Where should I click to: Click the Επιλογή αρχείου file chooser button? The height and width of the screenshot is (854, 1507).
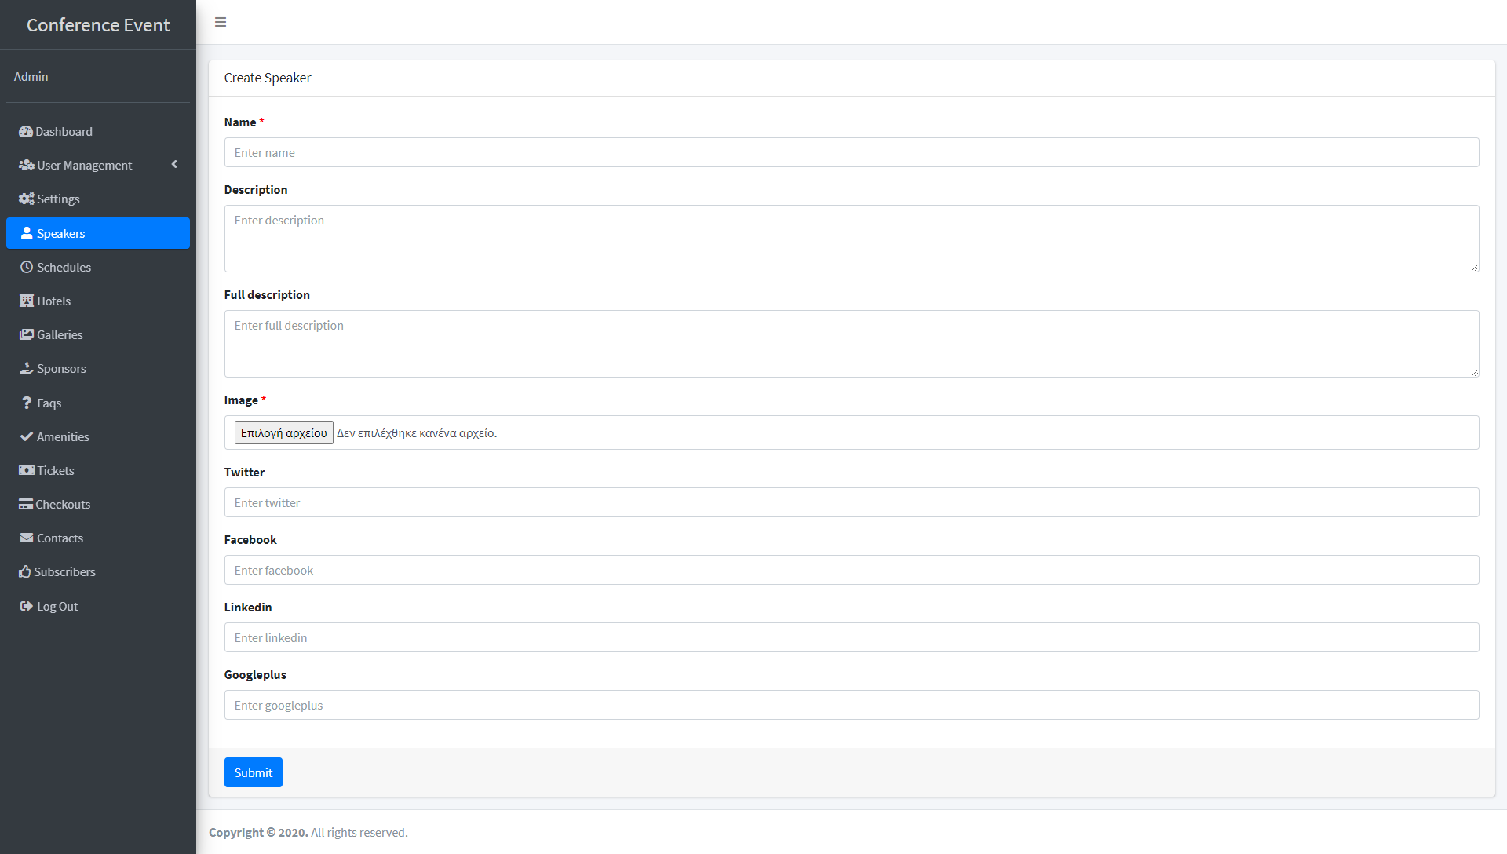point(283,432)
